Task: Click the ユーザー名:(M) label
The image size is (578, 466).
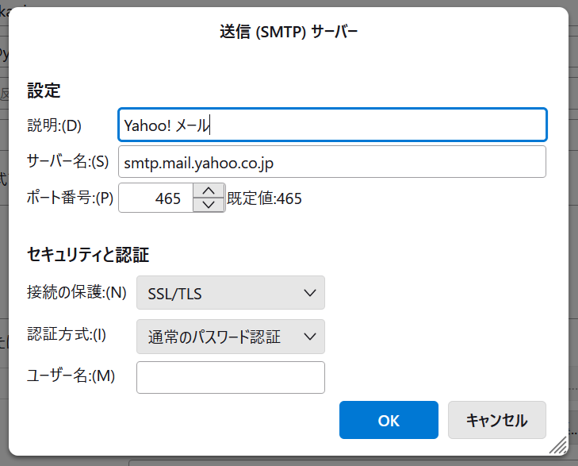Action: (71, 376)
